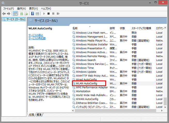Click the WLAN AutoConfig description heading
169x123 pixels.
coord(40,28)
